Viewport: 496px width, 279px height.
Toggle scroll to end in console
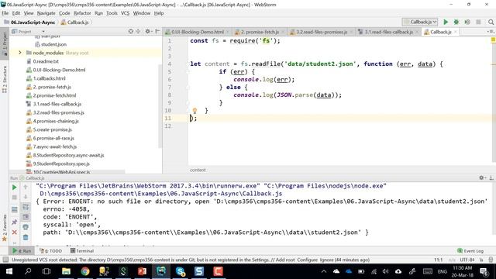[26, 217]
